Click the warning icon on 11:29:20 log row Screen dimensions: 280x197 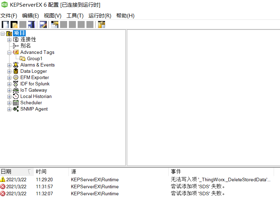3,180
